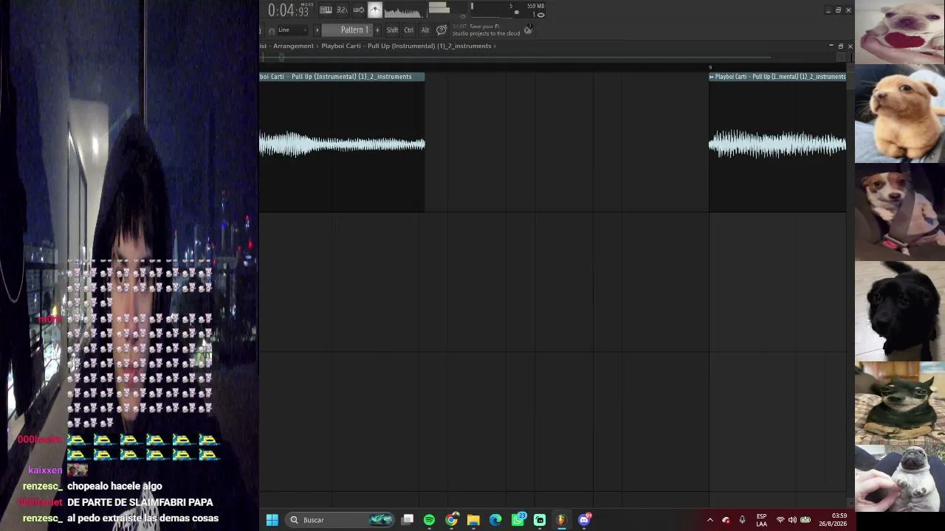Screen dimensions: 945x531
Task: Open Task View on the taskbar
Action: tap(407, 520)
